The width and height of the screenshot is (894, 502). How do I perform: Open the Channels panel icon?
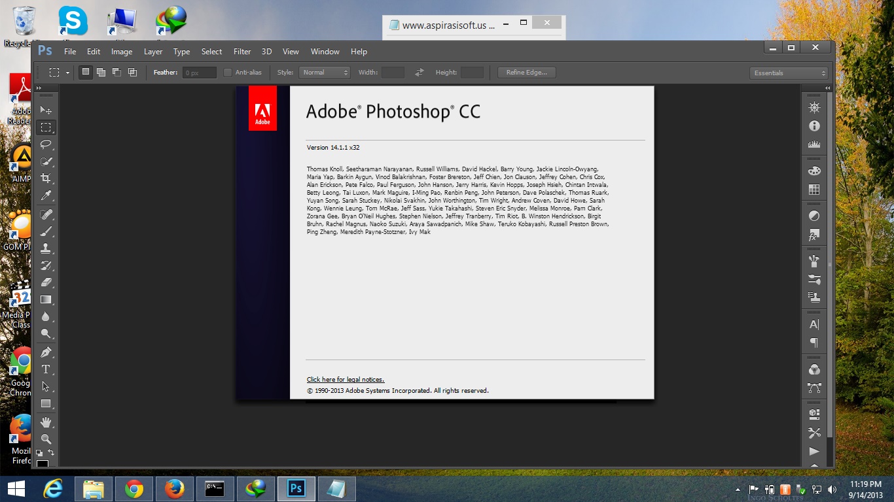pyautogui.click(x=814, y=369)
